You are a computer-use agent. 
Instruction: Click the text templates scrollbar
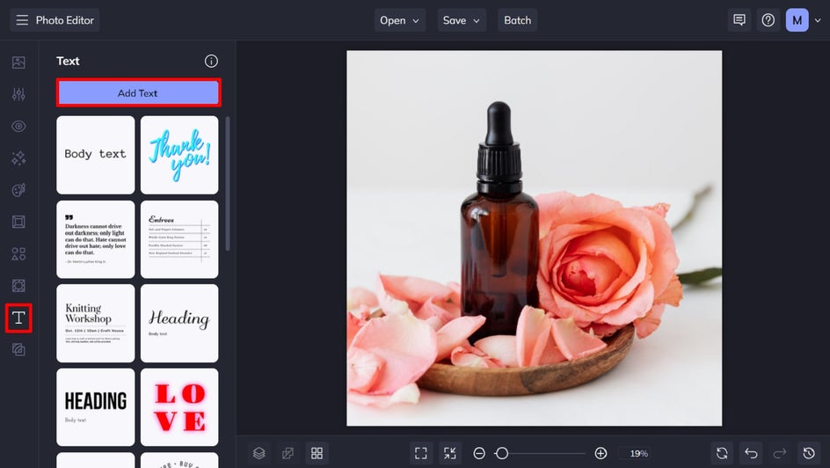228,183
